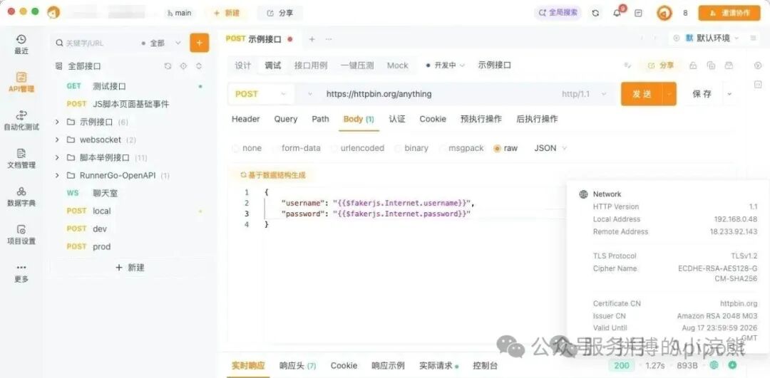This screenshot has width=770, height=378.
Task: Click 全局搜索 global search button
Action: [558, 13]
